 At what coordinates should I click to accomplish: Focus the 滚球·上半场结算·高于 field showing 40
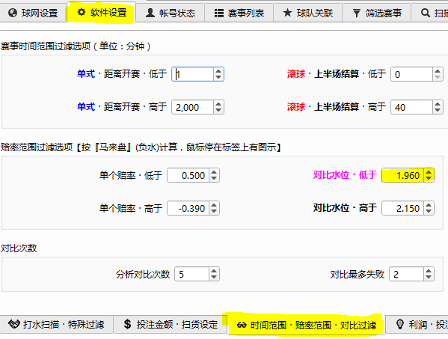pyautogui.click(x=411, y=107)
